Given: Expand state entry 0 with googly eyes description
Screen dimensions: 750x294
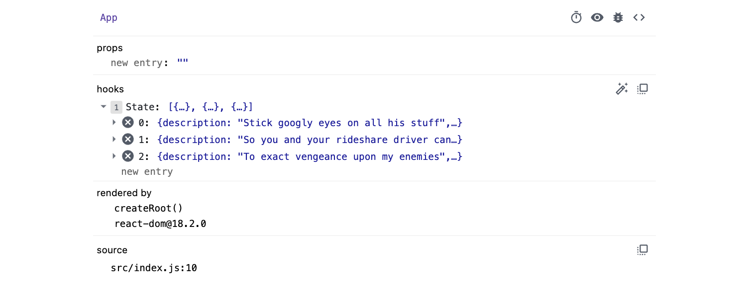Looking at the screenshot, I should [x=114, y=123].
